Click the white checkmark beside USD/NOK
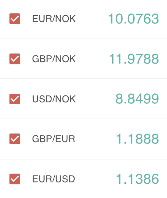Screen dimensions: 167x198 [x=15, y=99]
